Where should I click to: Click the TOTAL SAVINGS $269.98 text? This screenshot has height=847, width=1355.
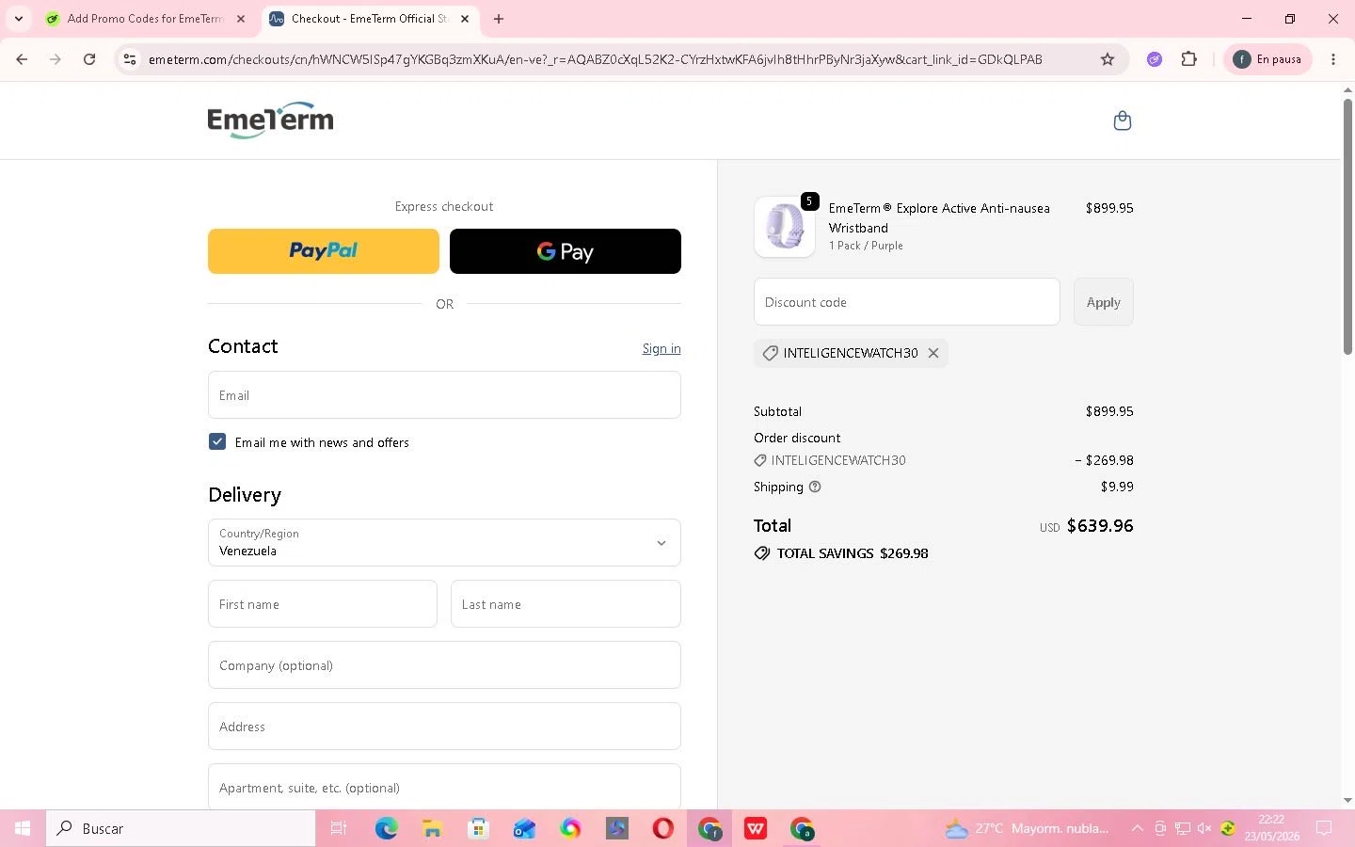point(853,553)
